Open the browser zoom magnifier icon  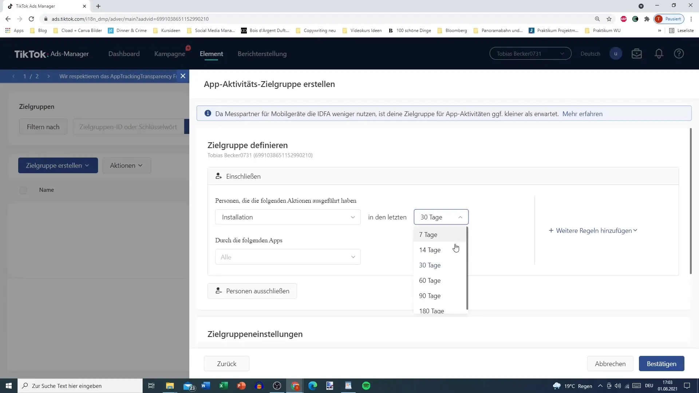[597, 19]
